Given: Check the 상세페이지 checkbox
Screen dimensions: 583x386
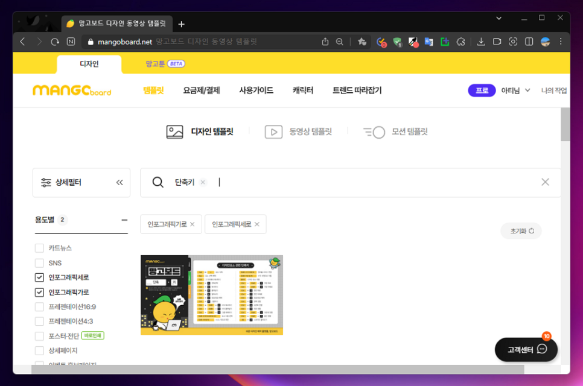Looking at the screenshot, I should [39, 350].
